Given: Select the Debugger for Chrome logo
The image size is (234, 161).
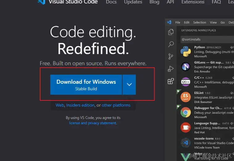Looking at the screenshot, I should tap(186, 112).
